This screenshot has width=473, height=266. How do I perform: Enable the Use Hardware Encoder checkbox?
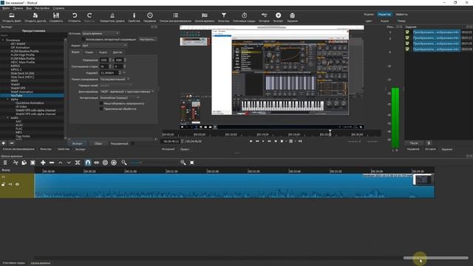[x=84, y=39]
